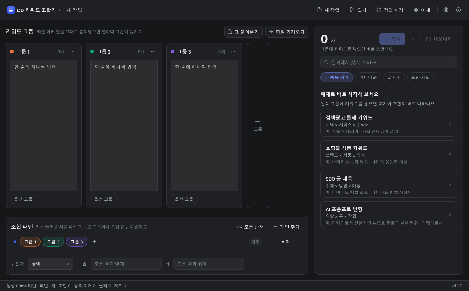Open the 예제 examples menu
Screen dimensions: 469x291
(422, 10)
